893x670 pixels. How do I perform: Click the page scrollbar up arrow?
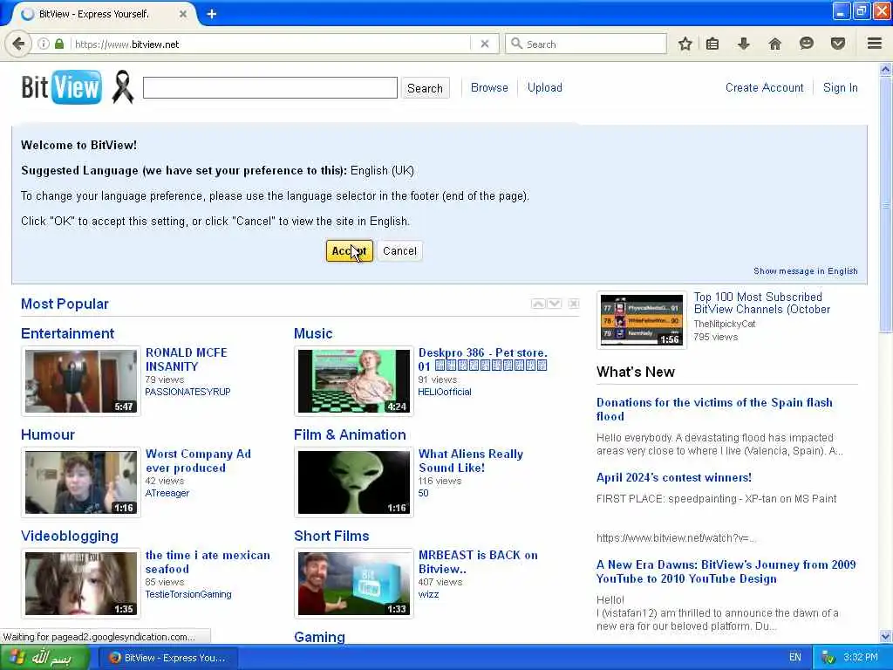pyautogui.click(x=886, y=70)
